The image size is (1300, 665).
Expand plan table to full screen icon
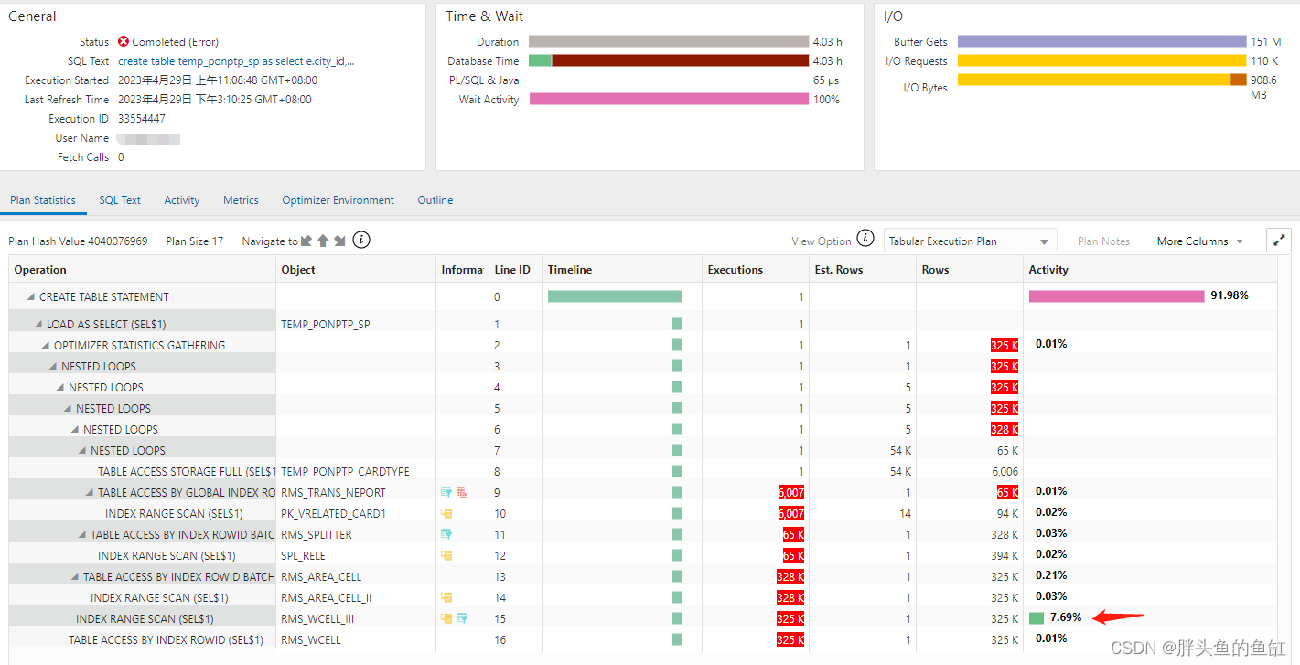pos(1279,241)
